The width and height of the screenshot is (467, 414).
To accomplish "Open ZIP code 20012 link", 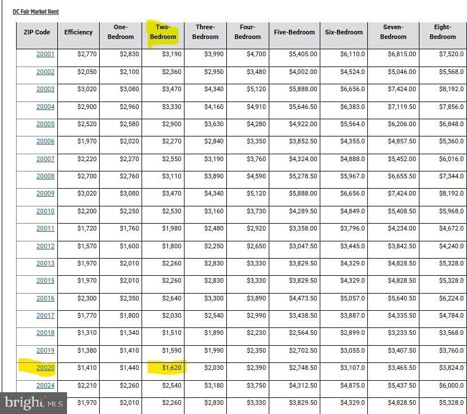I will point(45,246).
